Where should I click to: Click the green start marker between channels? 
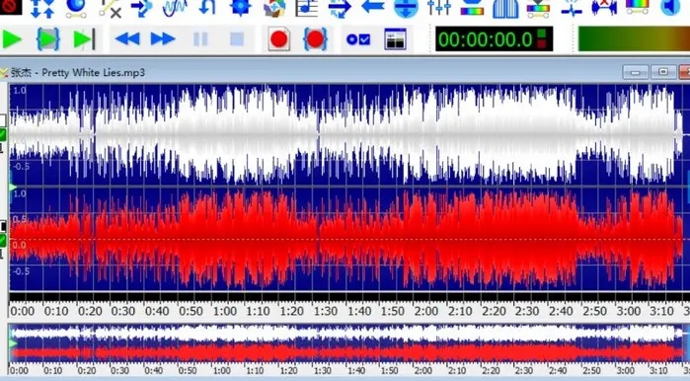pos(13,187)
